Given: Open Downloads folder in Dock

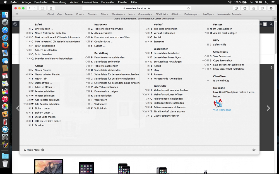Looking at the screenshot, I should coord(5,156).
